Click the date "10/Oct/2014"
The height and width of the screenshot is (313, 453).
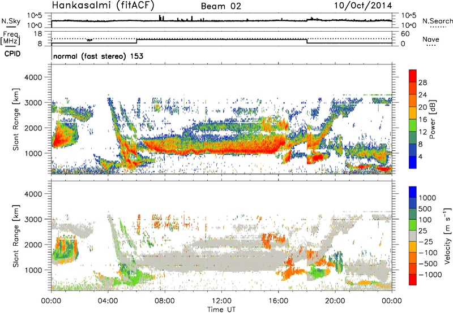coord(363,6)
